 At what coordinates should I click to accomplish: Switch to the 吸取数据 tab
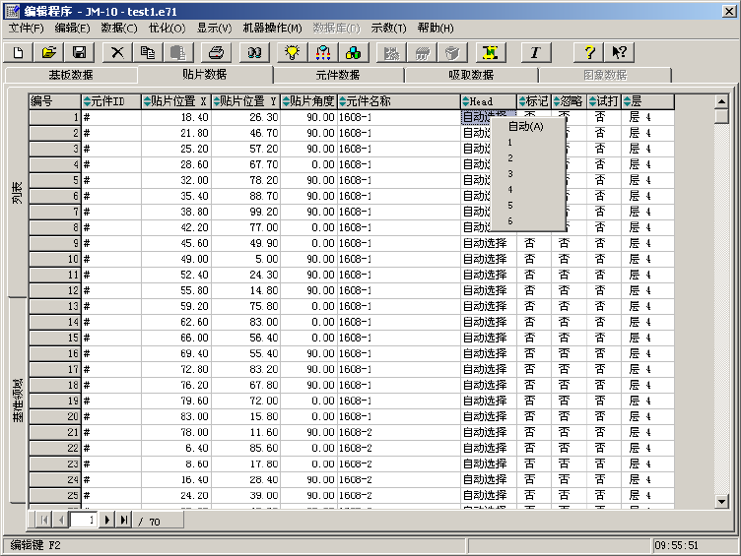pyautogui.click(x=471, y=75)
